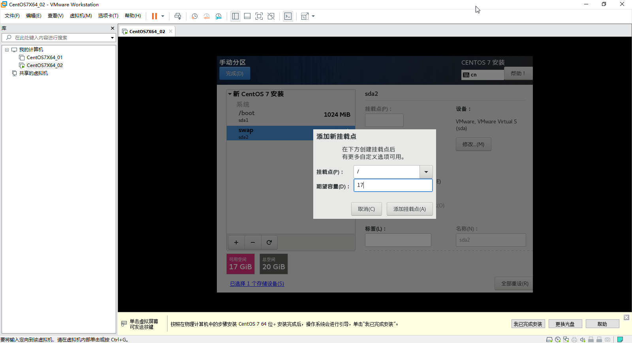
Task: Click the 更换光盘 button
Action: pos(565,324)
